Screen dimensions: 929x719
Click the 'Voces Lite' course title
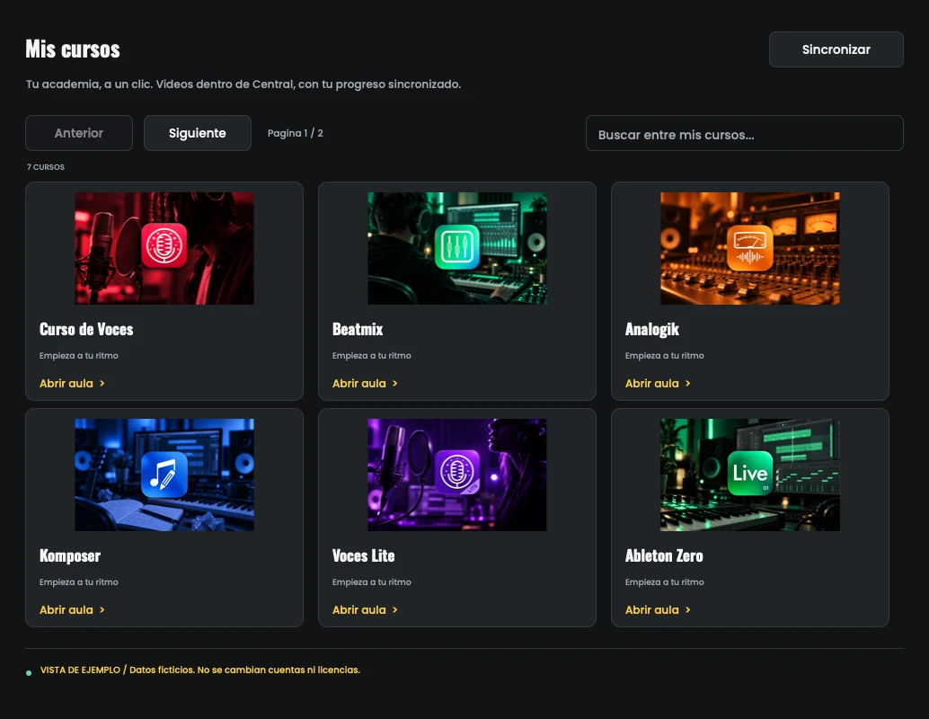pos(363,556)
